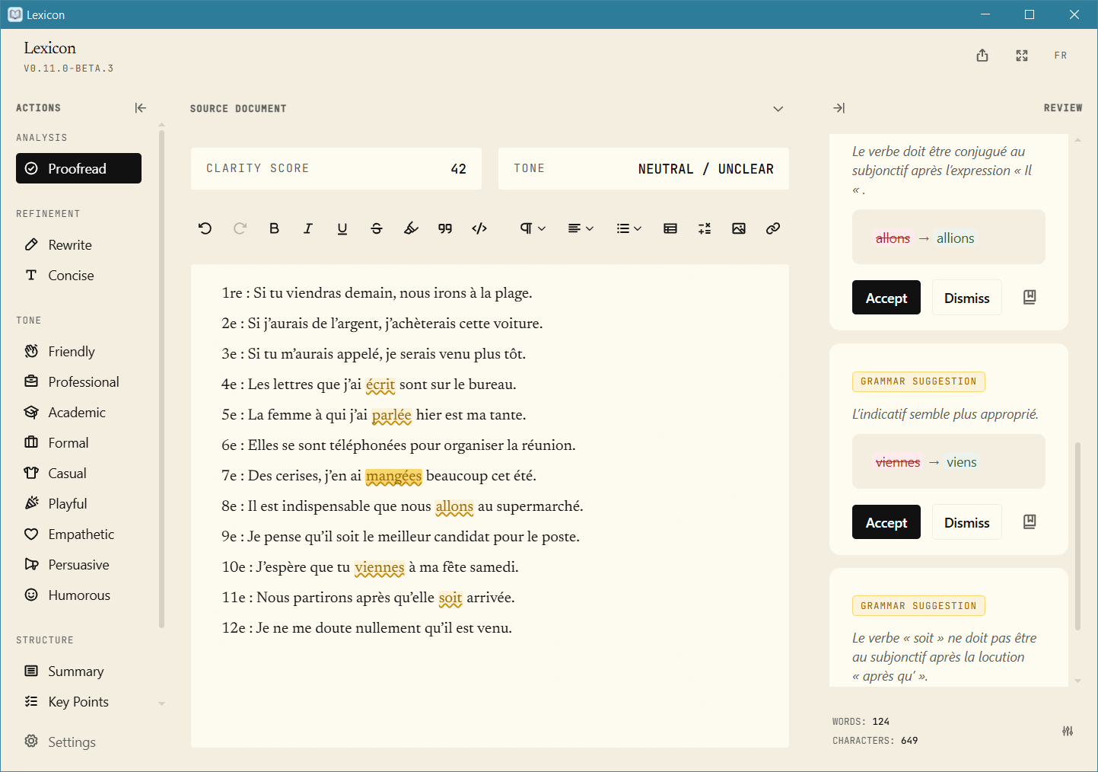Viewport: 1098px width, 772px height.
Task: Run the Proofread analysis
Action: 78,168
